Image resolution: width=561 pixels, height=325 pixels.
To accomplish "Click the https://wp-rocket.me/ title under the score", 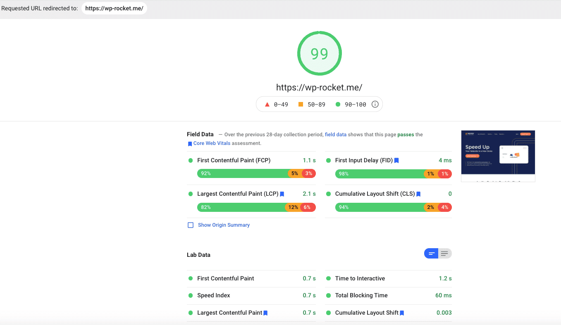I will pyautogui.click(x=319, y=88).
